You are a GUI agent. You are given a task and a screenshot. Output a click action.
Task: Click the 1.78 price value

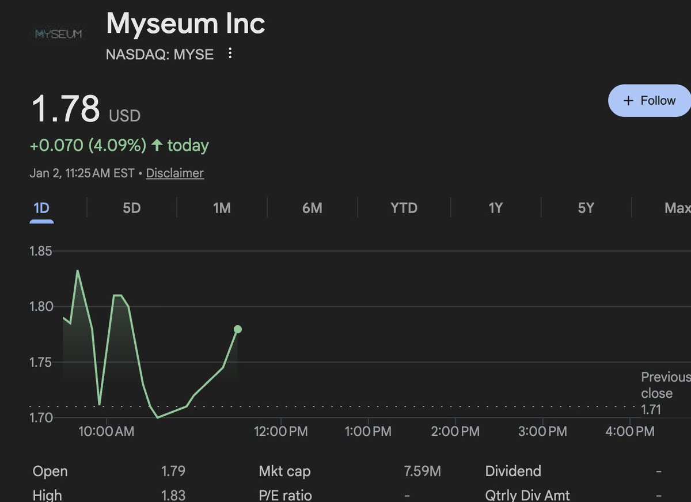[x=65, y=109]
